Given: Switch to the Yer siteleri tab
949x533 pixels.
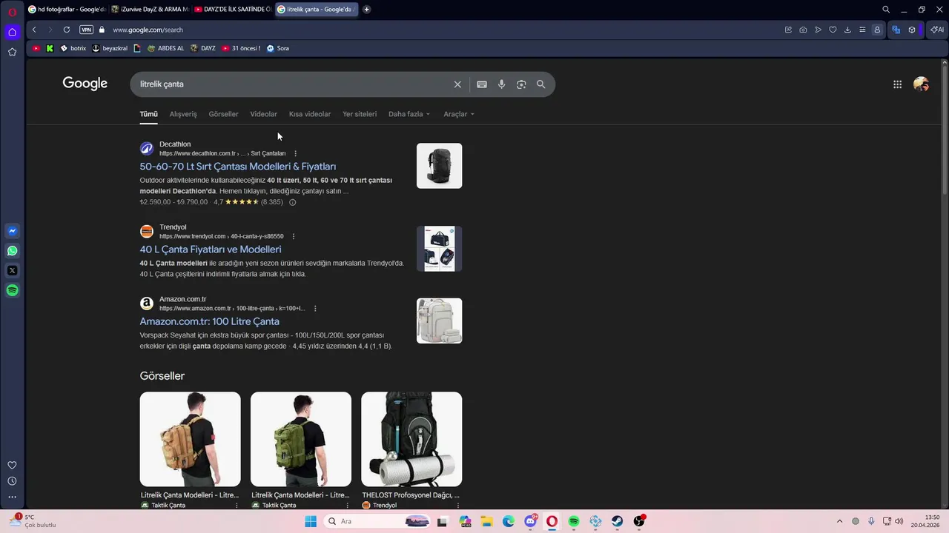Looking at the screenshot, I should [x=360, y=114].
